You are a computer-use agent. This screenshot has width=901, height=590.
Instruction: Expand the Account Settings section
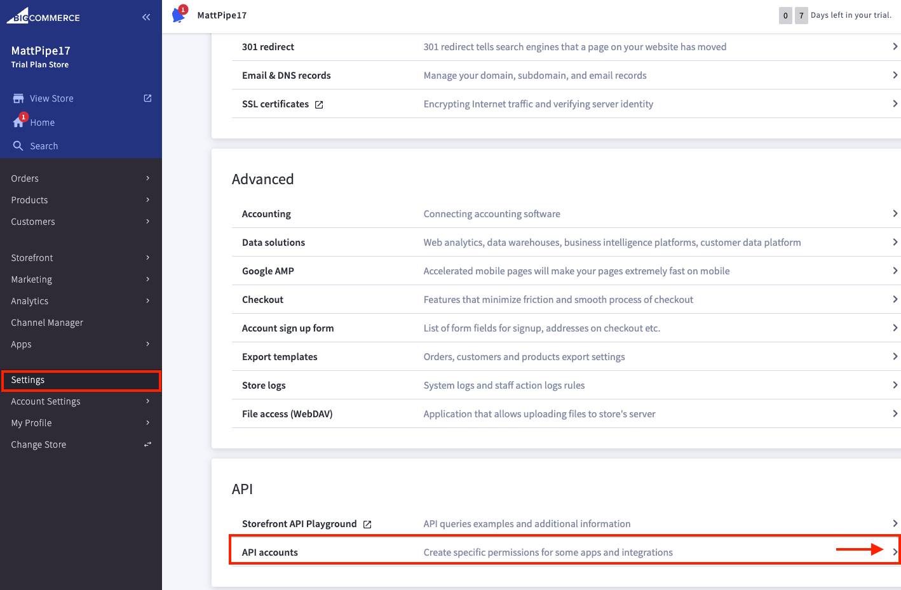[81, 401]
